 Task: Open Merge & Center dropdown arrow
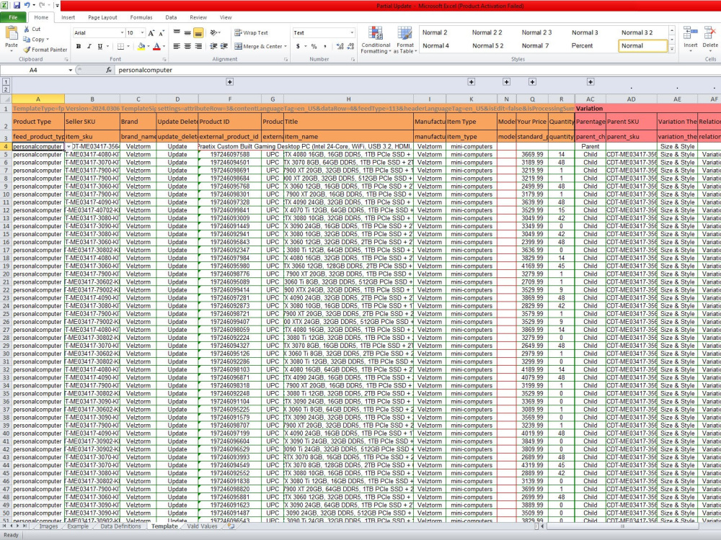click(x=286, y=46)
